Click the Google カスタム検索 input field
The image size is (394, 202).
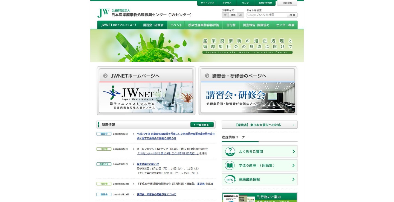(x=267, y=15)
